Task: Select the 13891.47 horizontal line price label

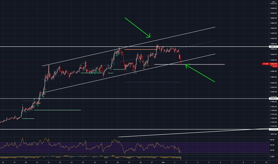Action: coord(274,47)
